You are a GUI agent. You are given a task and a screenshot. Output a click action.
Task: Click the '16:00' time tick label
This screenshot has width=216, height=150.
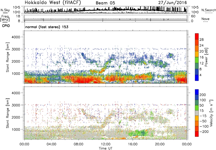pyautogui.click(x=133, y=144)
